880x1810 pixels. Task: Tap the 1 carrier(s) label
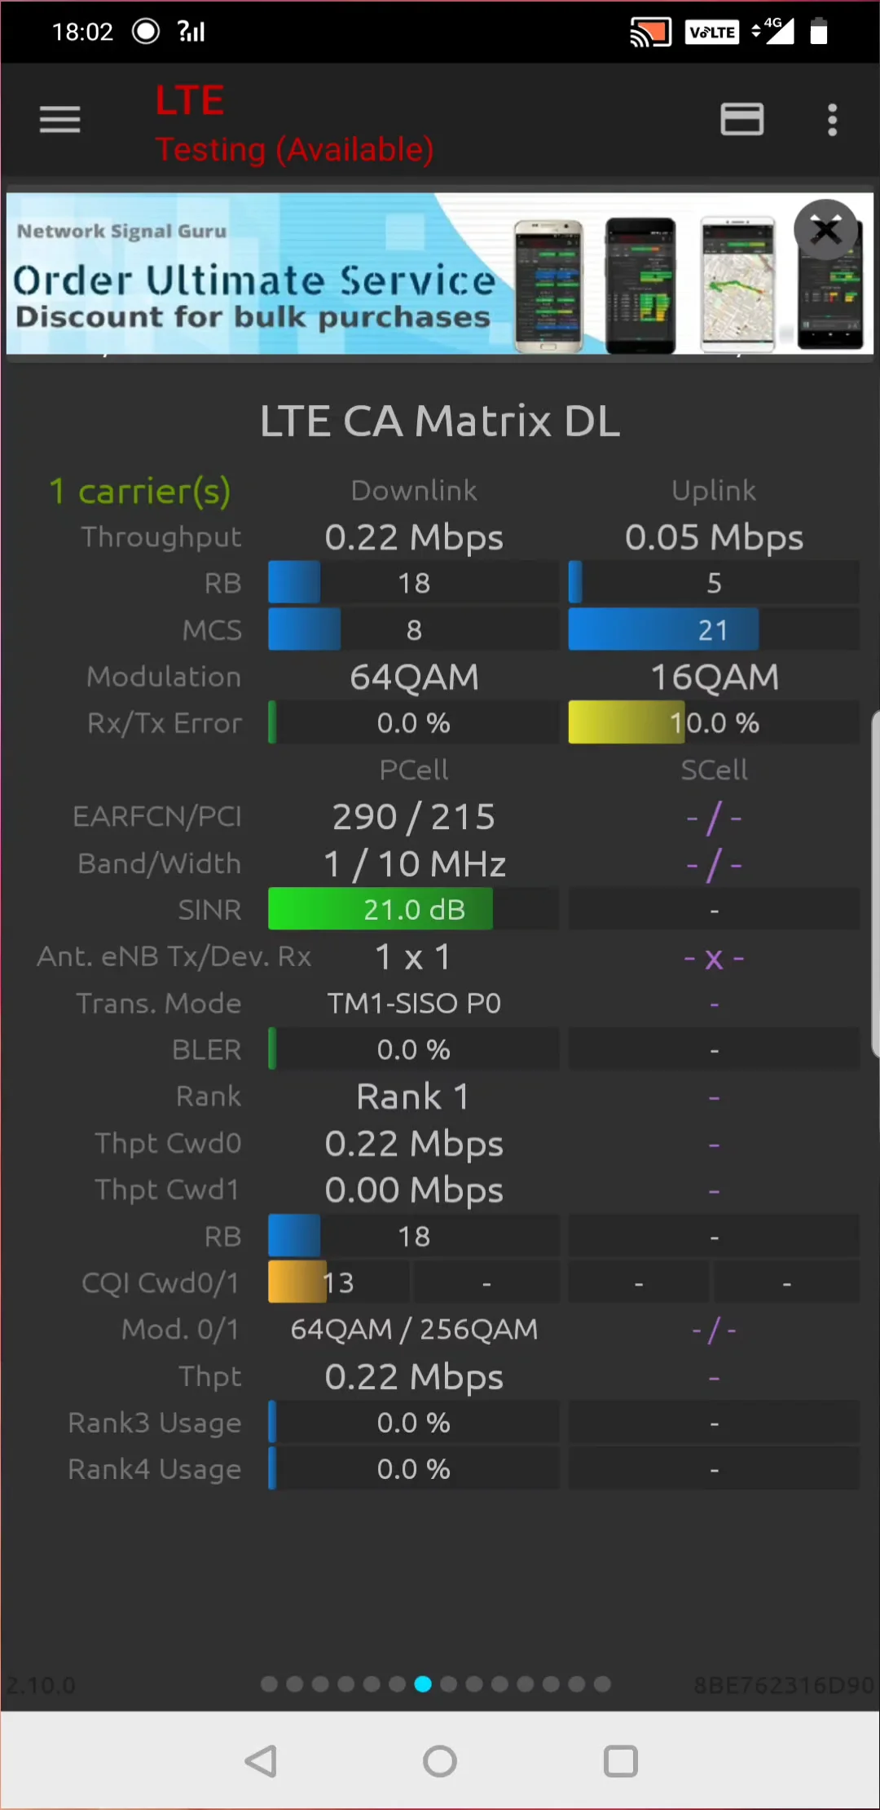click(139, 491)
